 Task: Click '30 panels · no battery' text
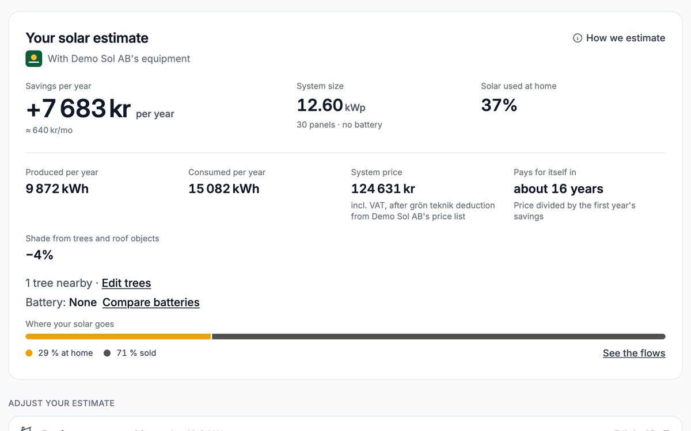[339, 125]
